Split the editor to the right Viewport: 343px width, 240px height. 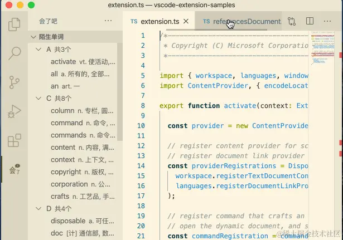(x=310, y=21)
